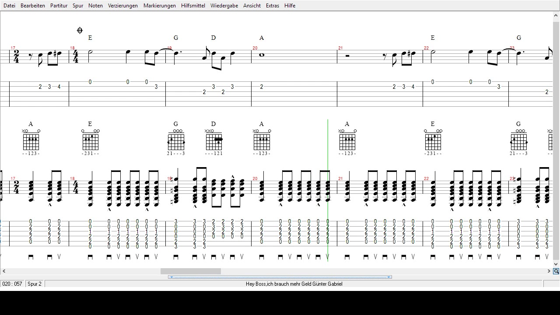Click the vertical scrollbar up arrow
Viewport: 560px width, 315px height.
point(556,16)
